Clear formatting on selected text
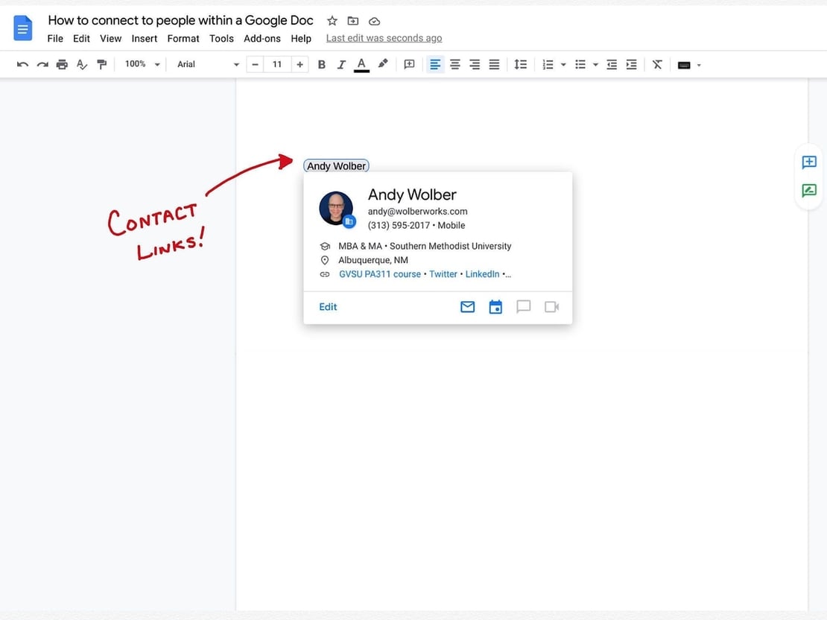Viewport: 827px width, 620px height. point(656,64)
